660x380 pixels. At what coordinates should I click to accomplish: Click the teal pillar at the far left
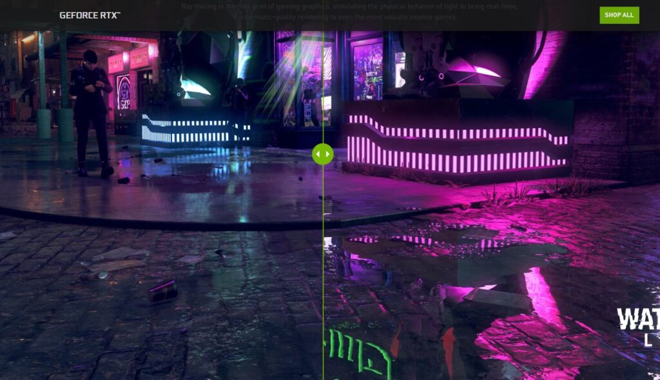coord(43,97)
